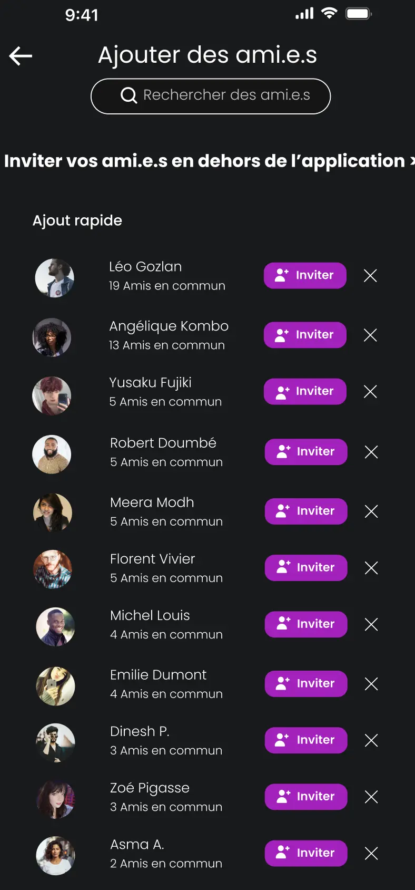
Task: Open Angélique Kombo's profile picture
Action: click(52, 337)
